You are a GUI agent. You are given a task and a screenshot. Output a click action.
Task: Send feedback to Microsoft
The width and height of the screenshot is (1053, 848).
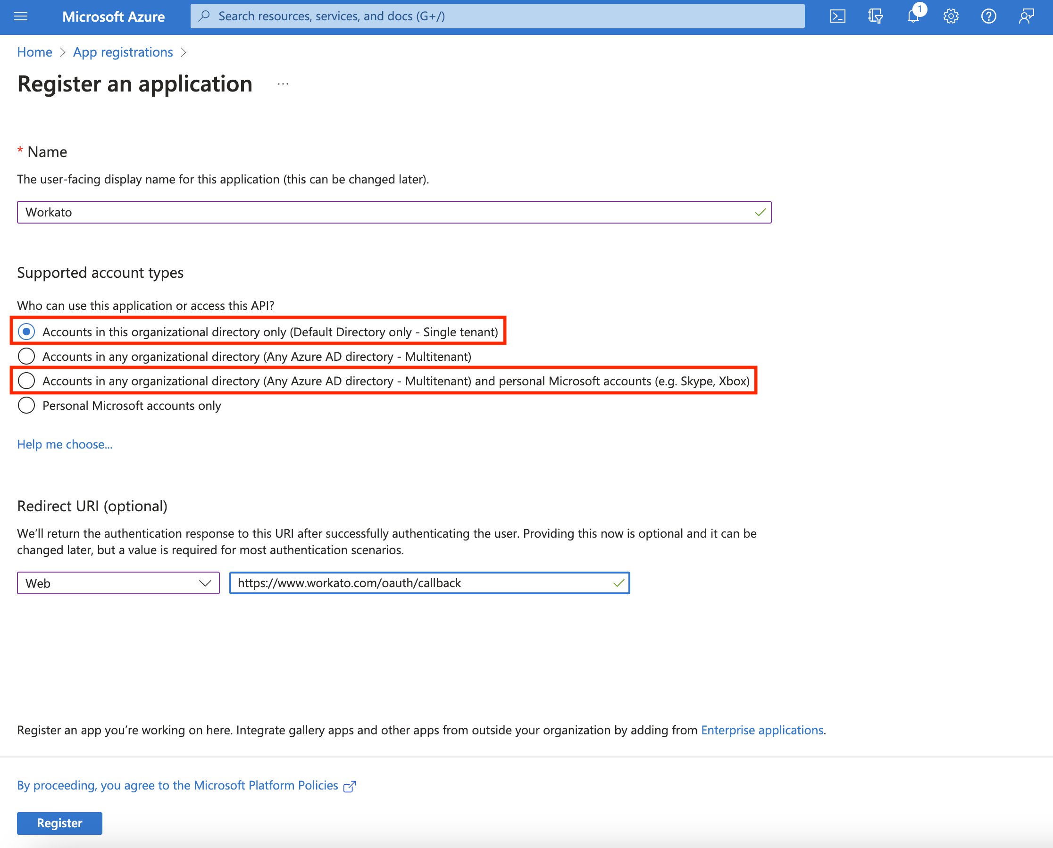tap(1026, 16)
